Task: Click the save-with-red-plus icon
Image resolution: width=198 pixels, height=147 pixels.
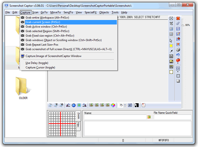Action: coord(178,39)
